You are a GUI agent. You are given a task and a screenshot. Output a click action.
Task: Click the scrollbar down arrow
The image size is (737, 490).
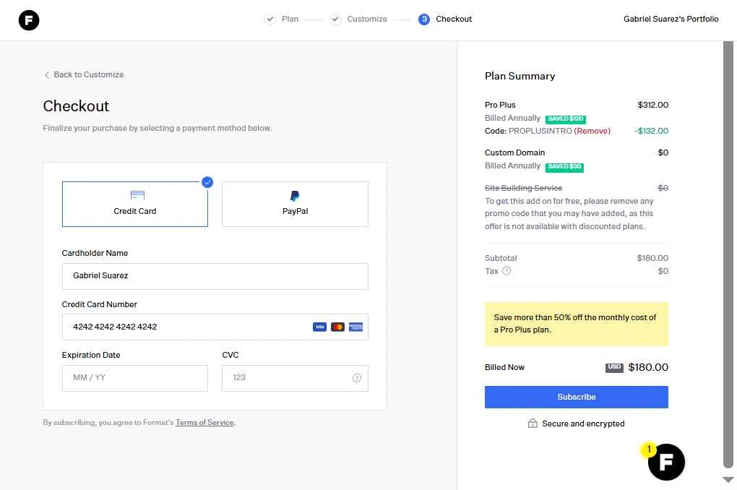coord(728,480)
